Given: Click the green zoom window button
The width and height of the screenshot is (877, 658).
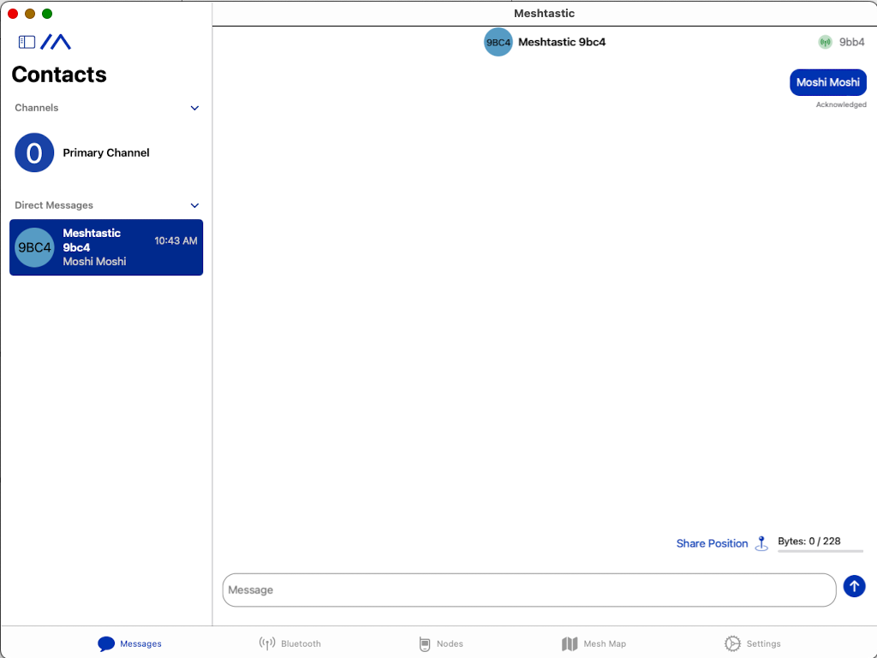Looking at the screenshot, I should click(48, 14).
